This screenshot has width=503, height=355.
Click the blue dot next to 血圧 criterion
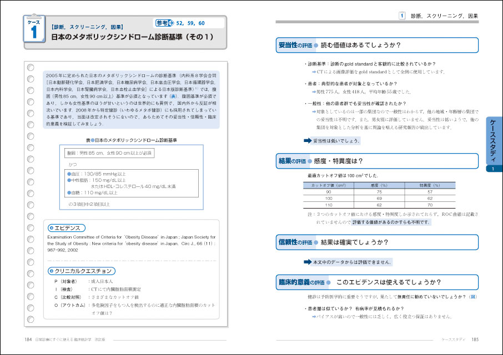tap(69, 173)
